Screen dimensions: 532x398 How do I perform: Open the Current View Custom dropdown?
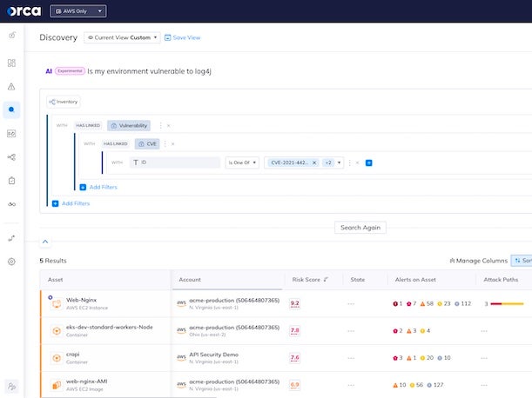pyautogui.click(x=123, y=37)
